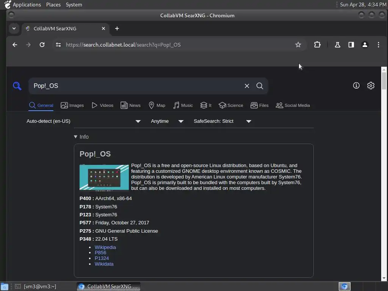This screenshot has height=291, width=388.
Task: Switch to Music category
Action: point(183,105)
